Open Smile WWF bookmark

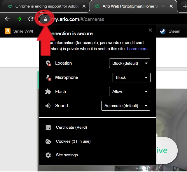(x=20, y=31)
